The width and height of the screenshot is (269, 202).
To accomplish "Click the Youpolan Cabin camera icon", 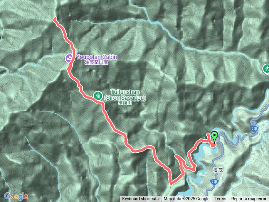I will [69, 58].
